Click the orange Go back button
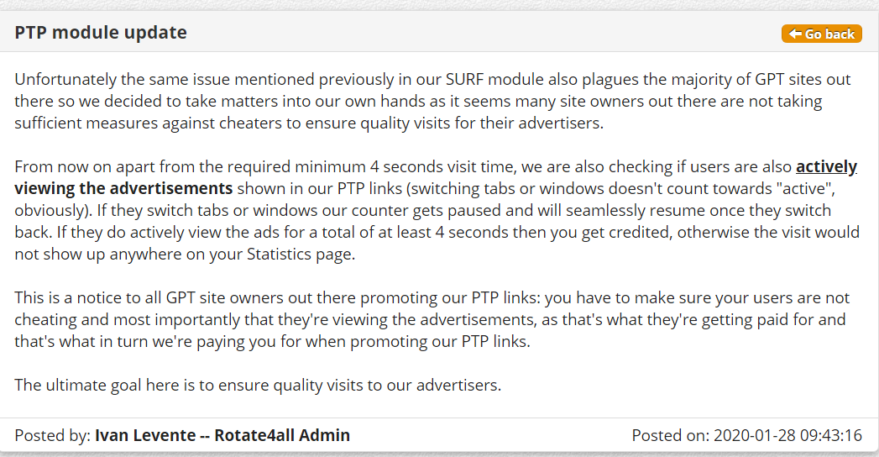Screen dimensions: 879x457 [x=822, y=34]
